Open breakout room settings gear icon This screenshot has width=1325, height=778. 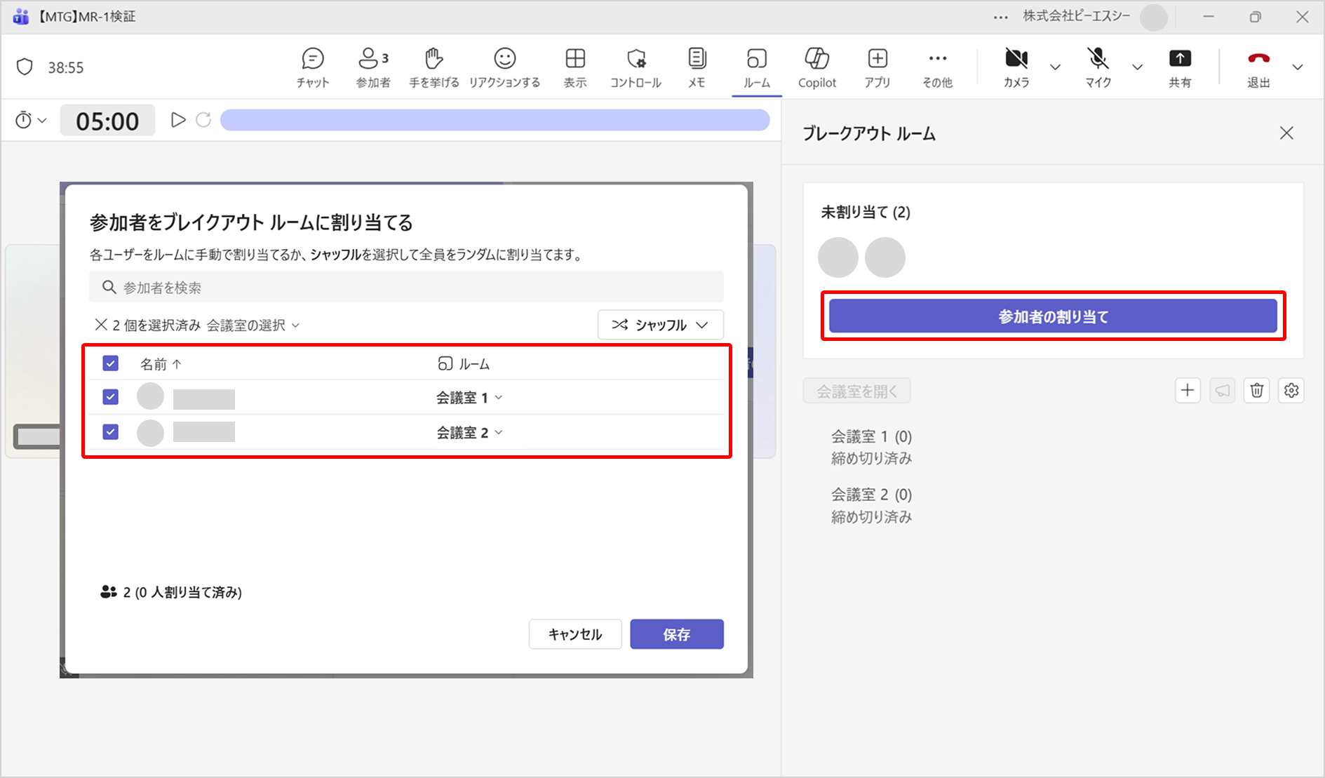coord(1291,391)
